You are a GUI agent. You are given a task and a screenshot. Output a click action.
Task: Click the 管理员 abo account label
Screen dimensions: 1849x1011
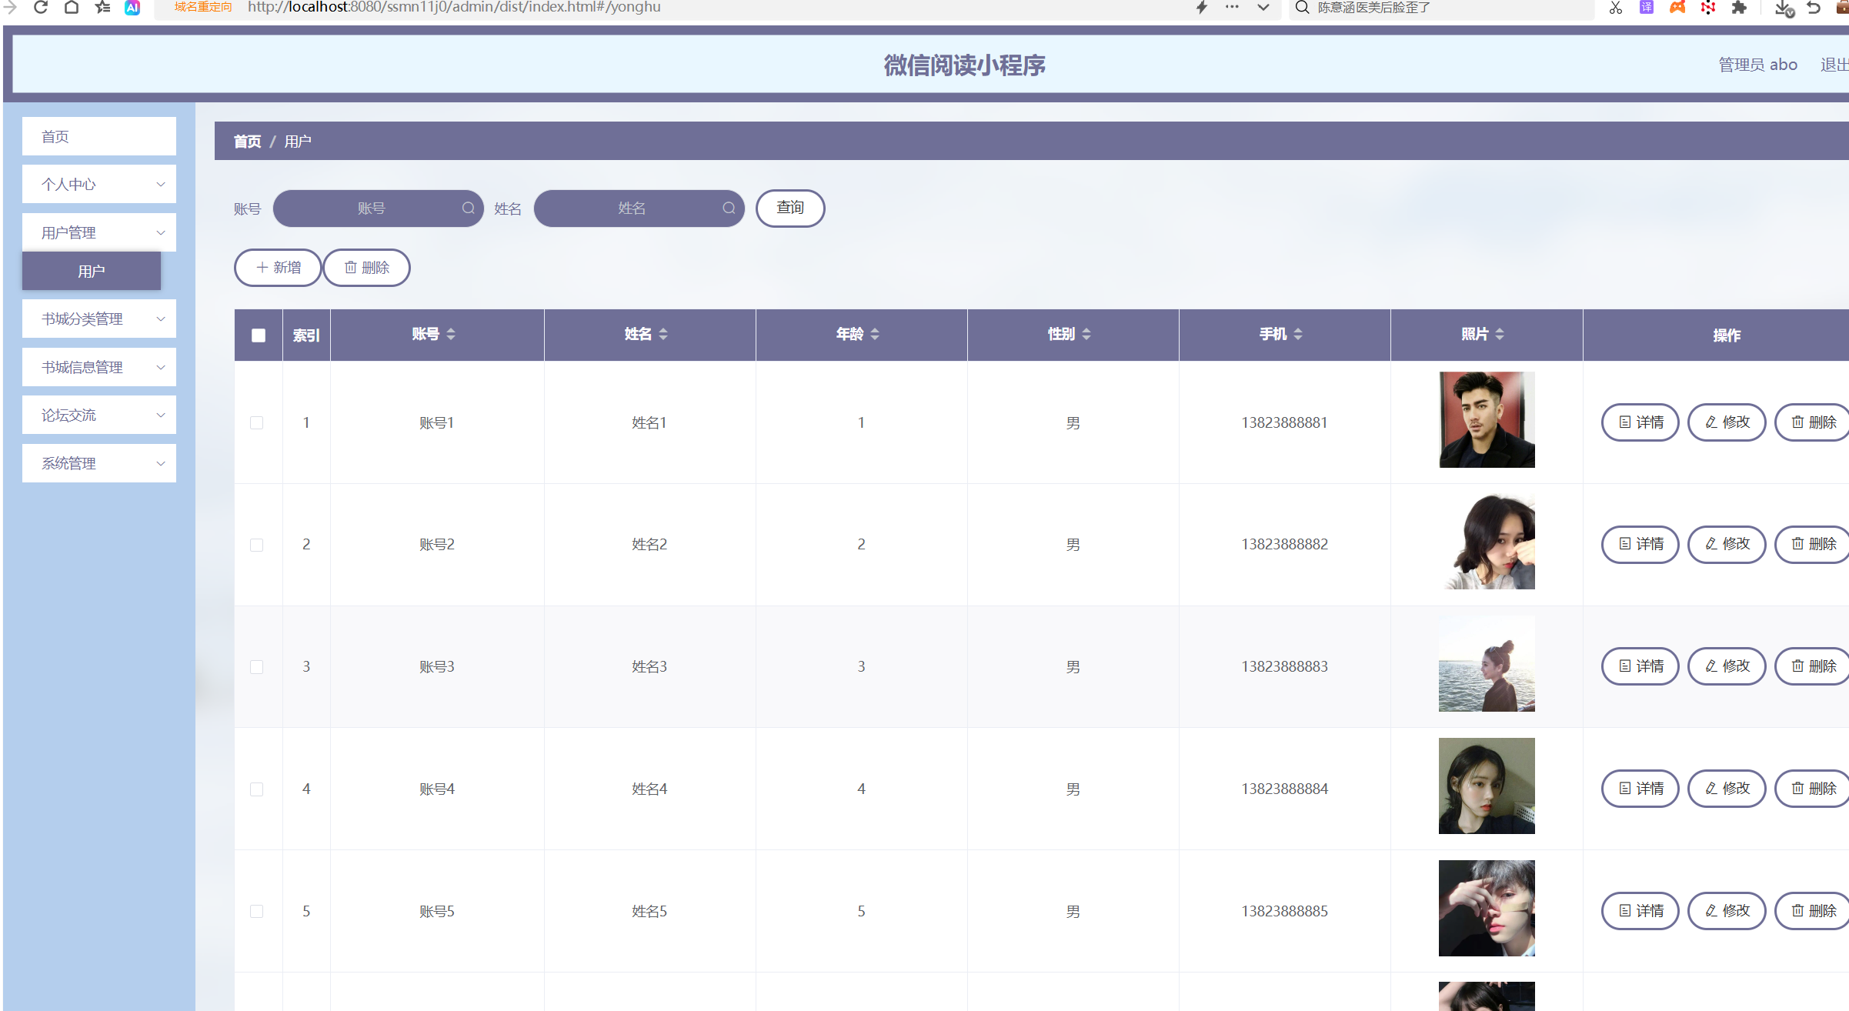pos(1757,65)
